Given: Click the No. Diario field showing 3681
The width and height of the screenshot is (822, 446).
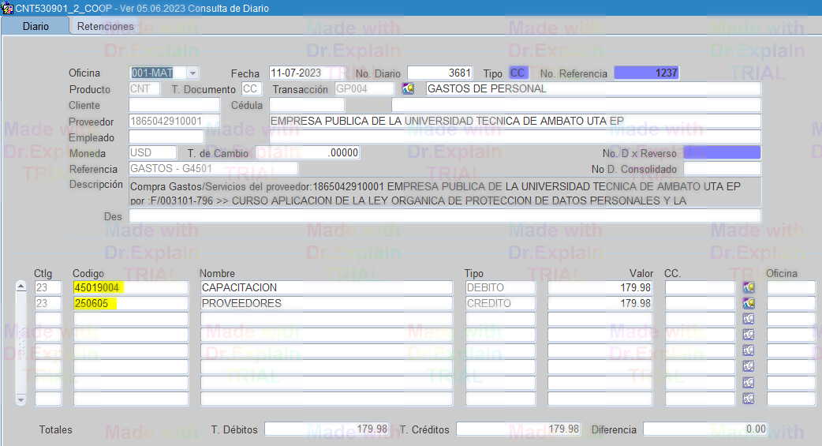Looking at the screenshot, I should pos(440,73).
